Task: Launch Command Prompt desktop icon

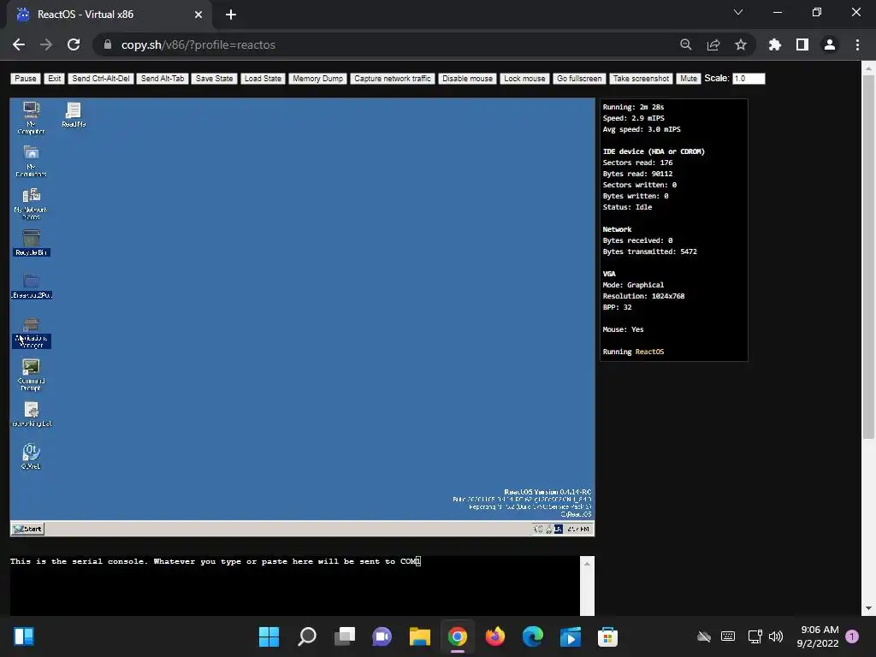Action: (x=32, y=375)
